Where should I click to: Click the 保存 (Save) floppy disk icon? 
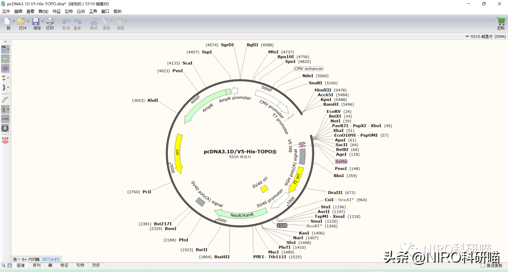click(36, 22)
